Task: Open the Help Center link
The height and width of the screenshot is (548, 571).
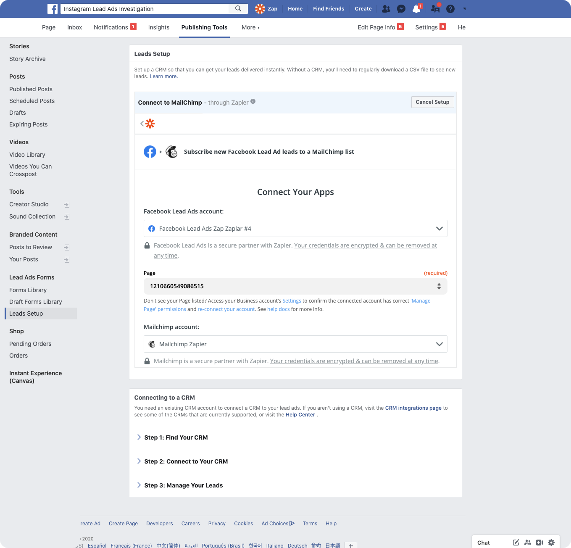Action: [300, 415]
